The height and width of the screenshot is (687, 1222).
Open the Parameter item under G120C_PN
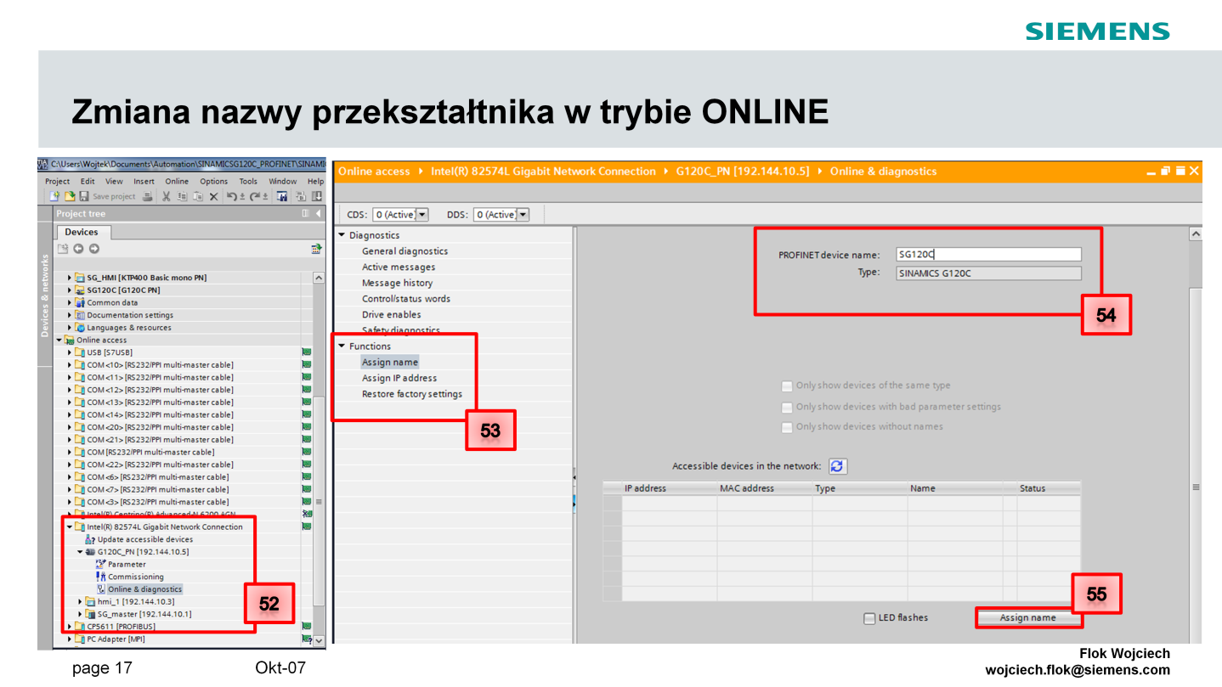tap(127, 564)
